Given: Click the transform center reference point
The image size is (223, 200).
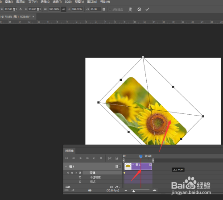Looking at the screenshot, I should coord(151,110).
